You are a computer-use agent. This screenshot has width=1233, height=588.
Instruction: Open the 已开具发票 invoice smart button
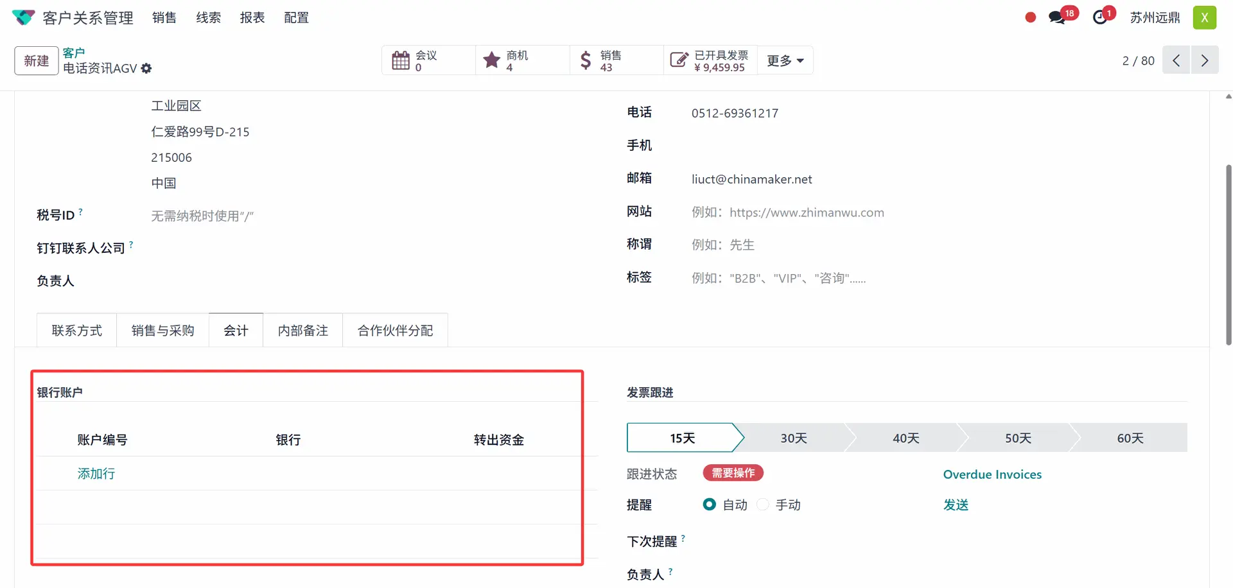coord(710,60)
